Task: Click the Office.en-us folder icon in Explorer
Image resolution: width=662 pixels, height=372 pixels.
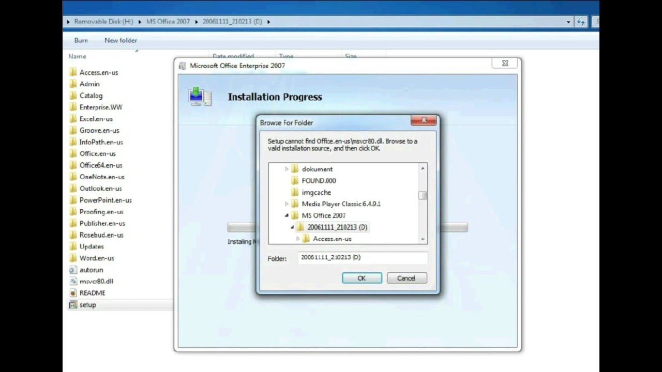Action: [73, 153]
